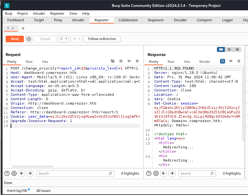
Task: Select combined tabbed layout view
Action: (x=237, y=49)
